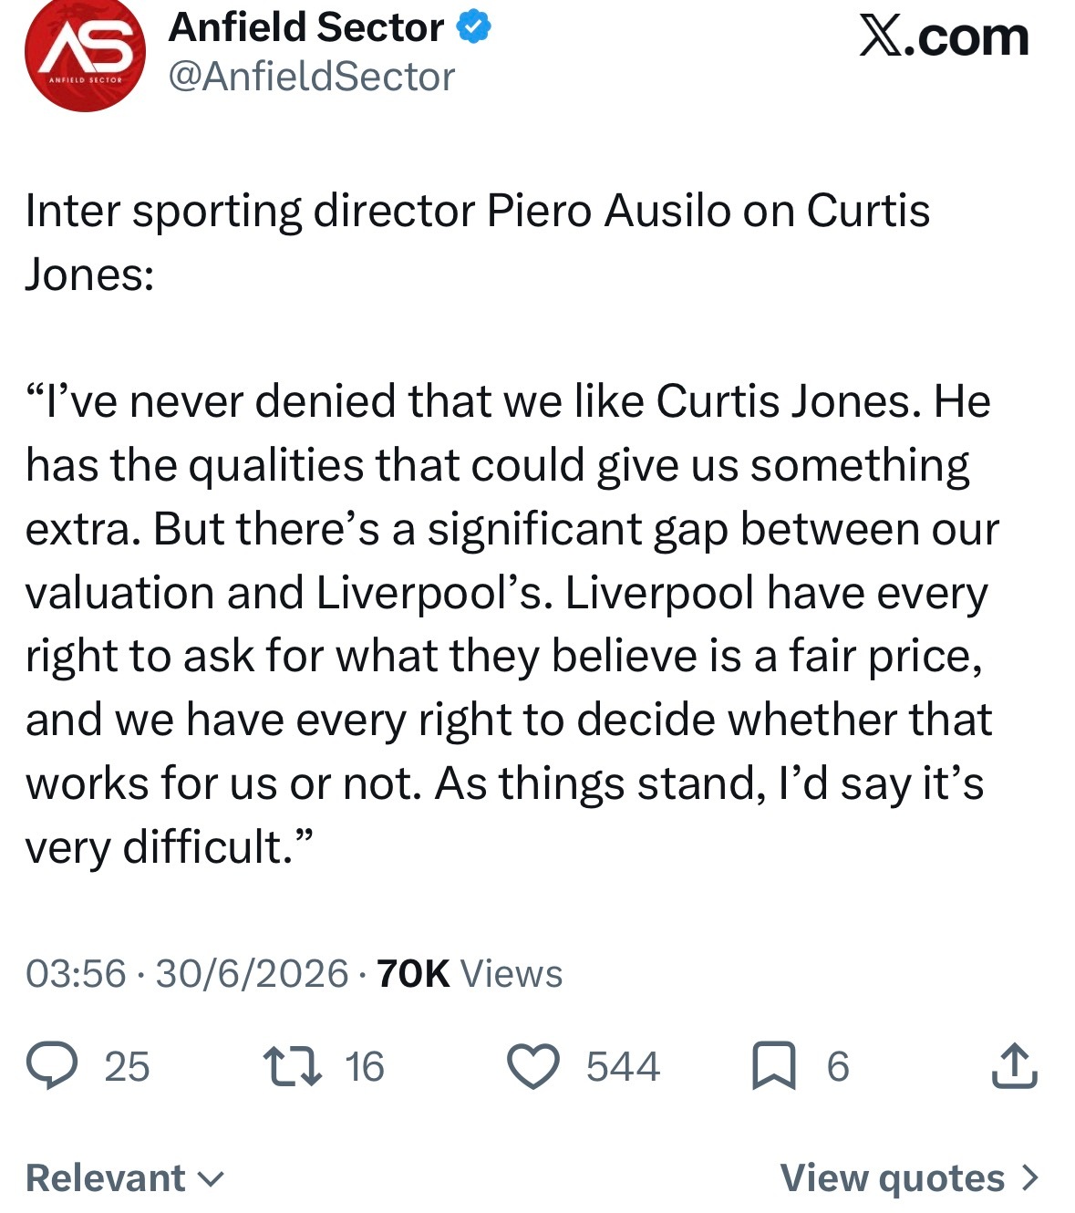Click the 544 likes count
The image size is (1075, 1213).
point(623,1067)
